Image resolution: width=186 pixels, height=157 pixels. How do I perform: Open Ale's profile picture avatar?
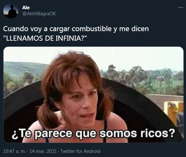[11, 10]
